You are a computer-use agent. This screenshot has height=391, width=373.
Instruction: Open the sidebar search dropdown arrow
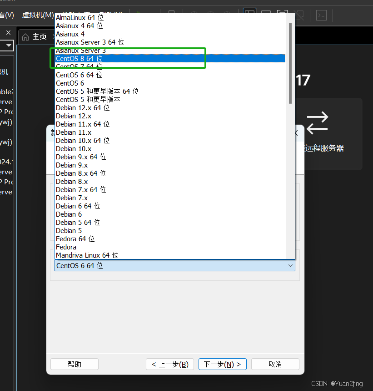(x=9, y=46)
